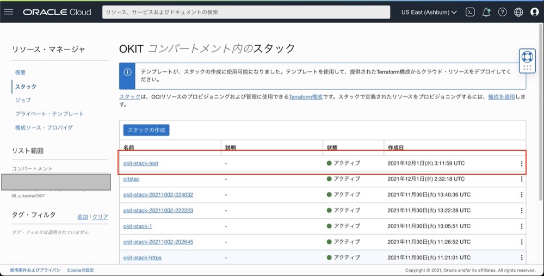Image resolution: width=544 pixels, height=276 pixels.
Task: Open the okit-stack-20211002-222223 link
Action: tap(158, 210)
